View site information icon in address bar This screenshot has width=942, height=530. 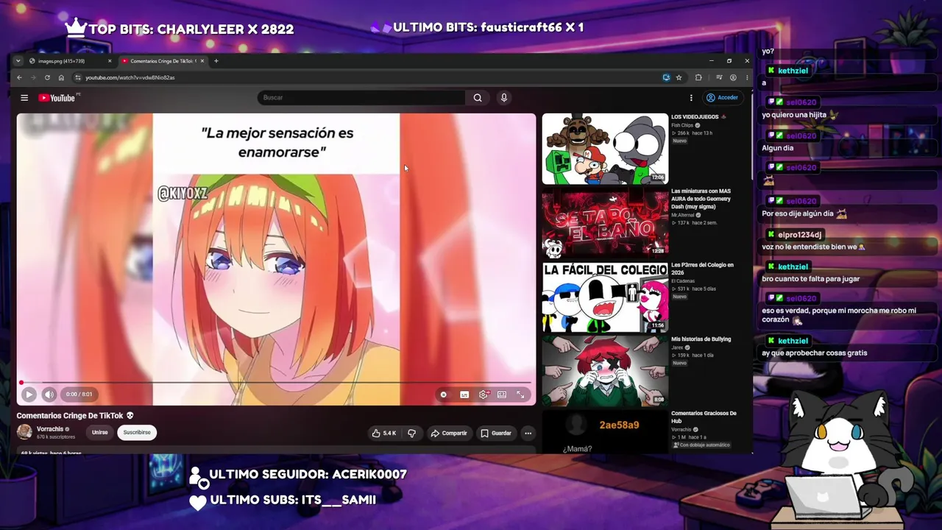pyautogui.click(x=78, y=78)
